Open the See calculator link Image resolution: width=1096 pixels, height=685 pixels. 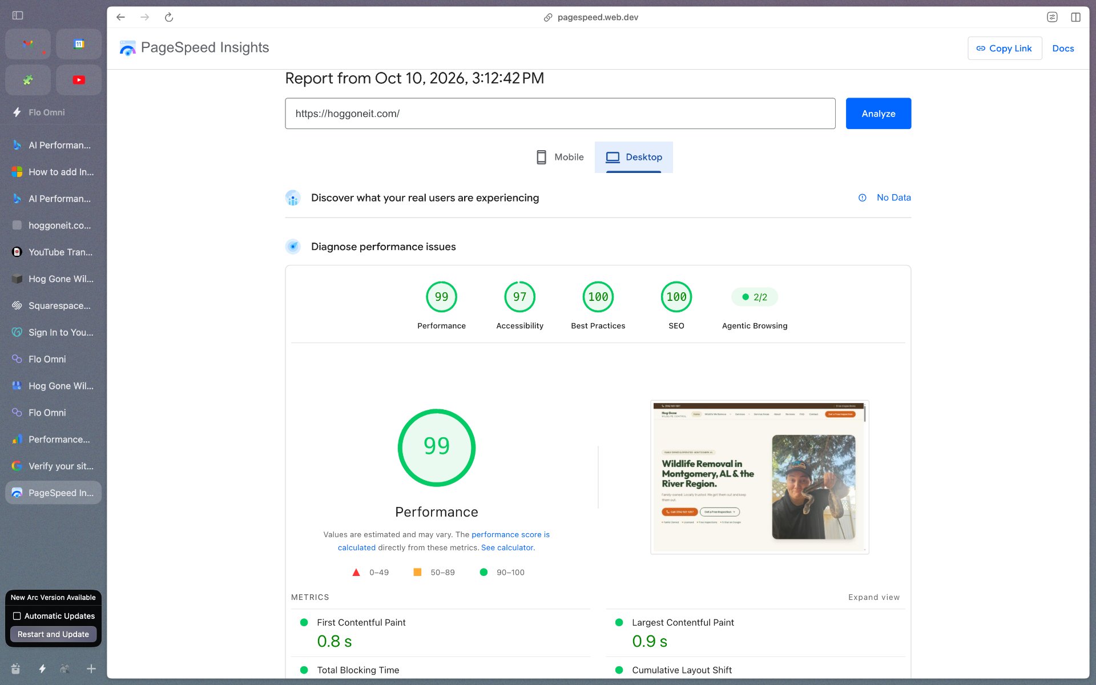pos(507,547)
